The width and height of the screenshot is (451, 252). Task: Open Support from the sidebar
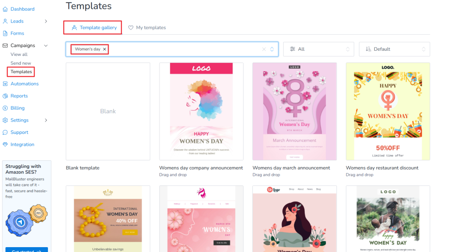pyautogui.click(x=19, y=132)
